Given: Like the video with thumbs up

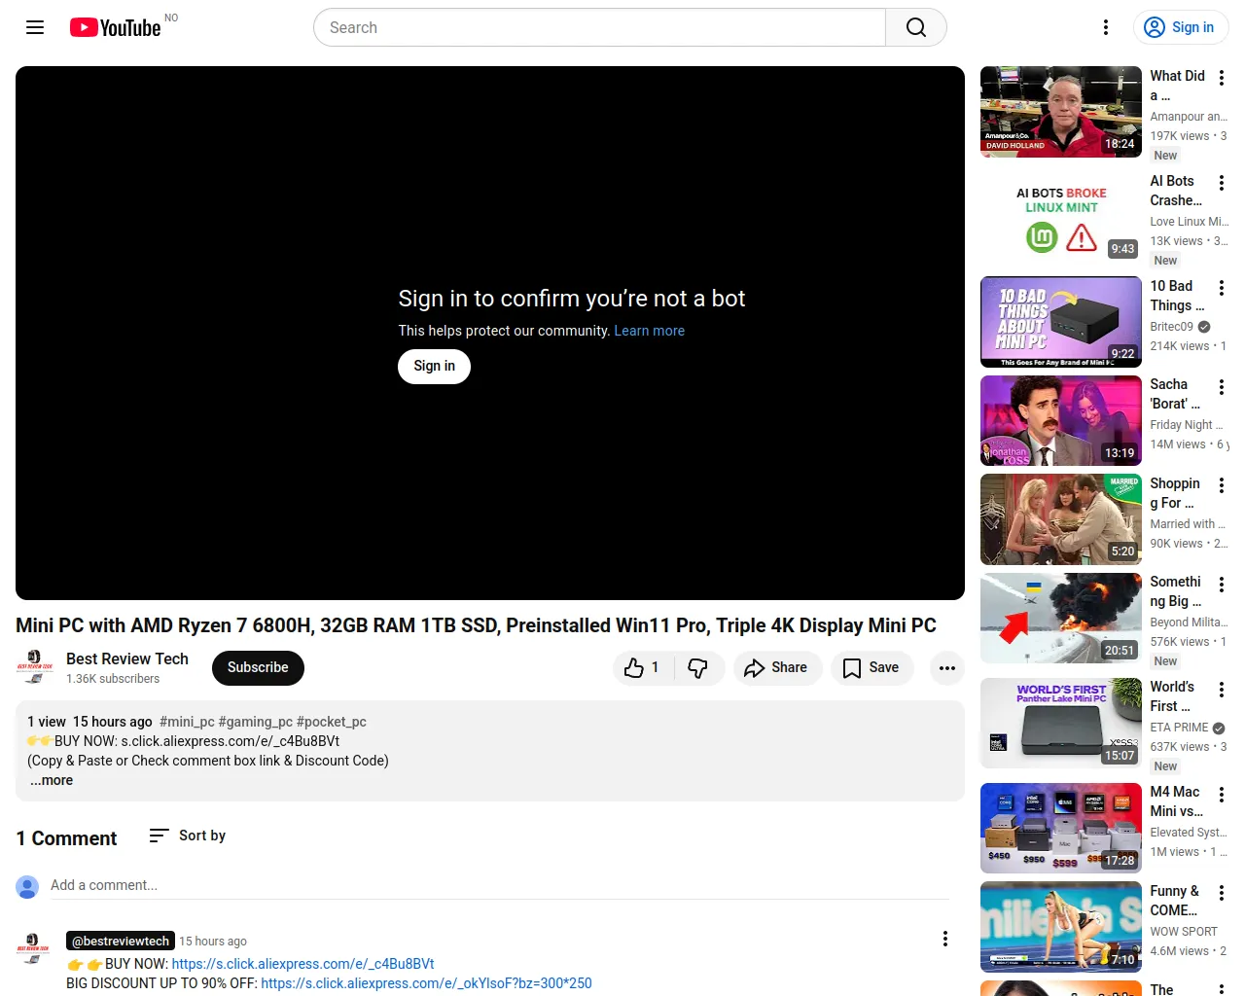Looking at the screenshot, I should 642,667.
